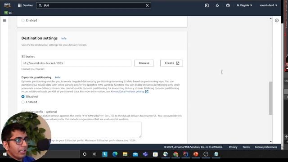Open Microsoft Store from taskbar
This screenshot has height=162, width=288.
pyautogui.click(x=155, y=154)
